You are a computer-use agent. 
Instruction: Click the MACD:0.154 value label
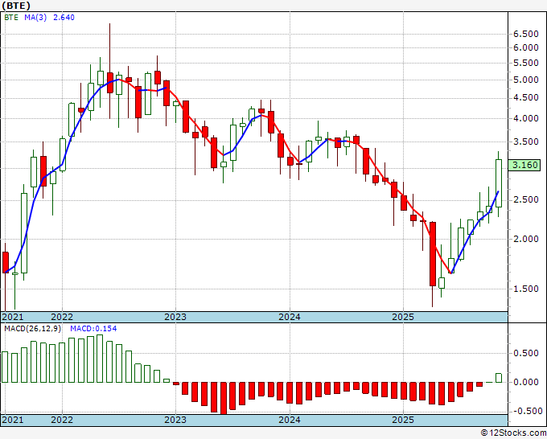point(93,329)
